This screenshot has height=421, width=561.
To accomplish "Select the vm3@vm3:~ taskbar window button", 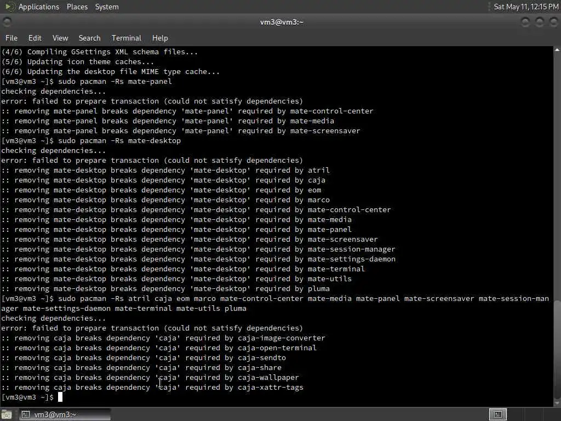I will coord(65,414).
